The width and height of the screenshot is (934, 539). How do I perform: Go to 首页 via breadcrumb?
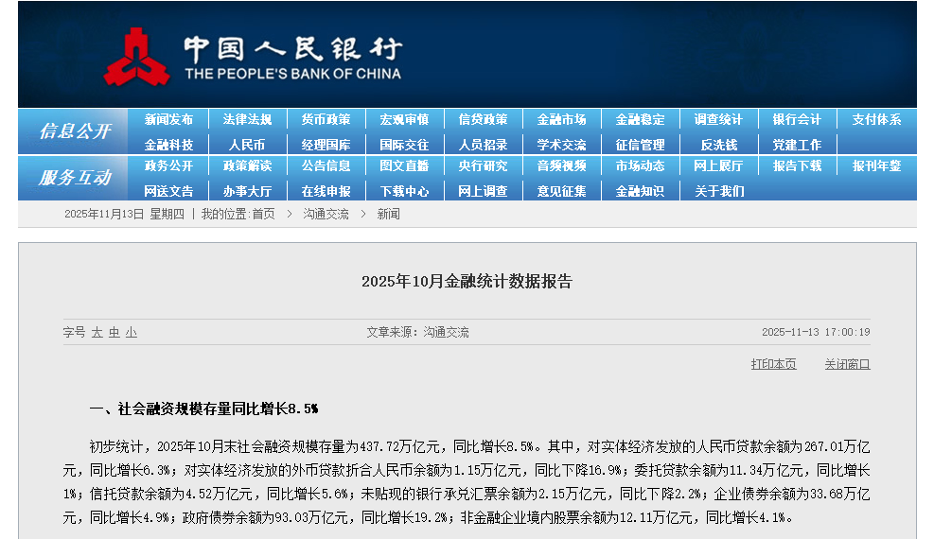(x=263, y=214)
